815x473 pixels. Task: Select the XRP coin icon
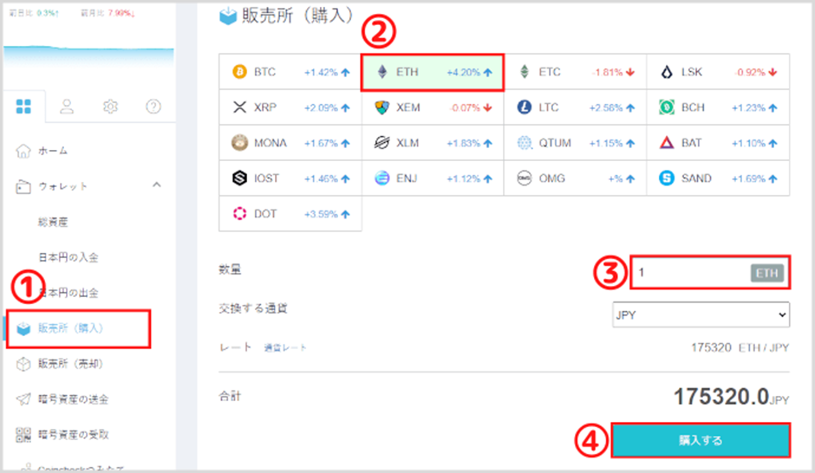coord(239,107)
